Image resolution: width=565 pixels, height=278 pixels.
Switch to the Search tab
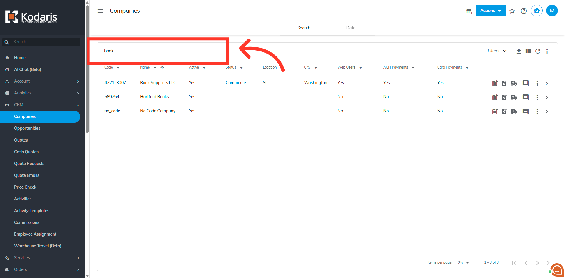click(x=304, y=28)
